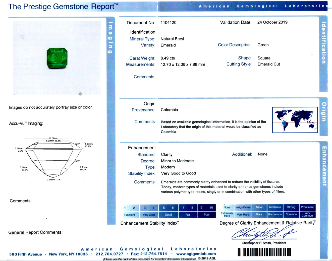Click the '12.36mm' width dimension in diagram

click(53, 138)
